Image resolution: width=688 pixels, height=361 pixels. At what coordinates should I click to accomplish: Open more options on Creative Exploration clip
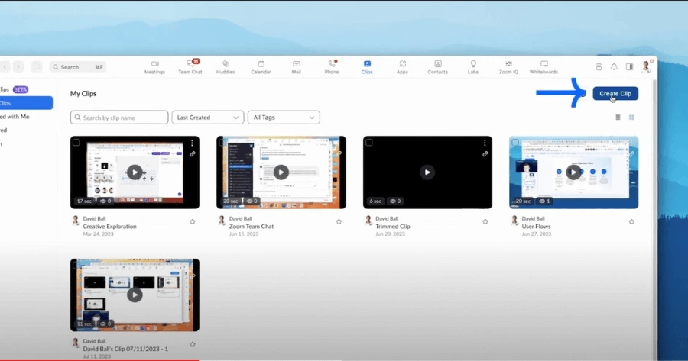(193, 143)
